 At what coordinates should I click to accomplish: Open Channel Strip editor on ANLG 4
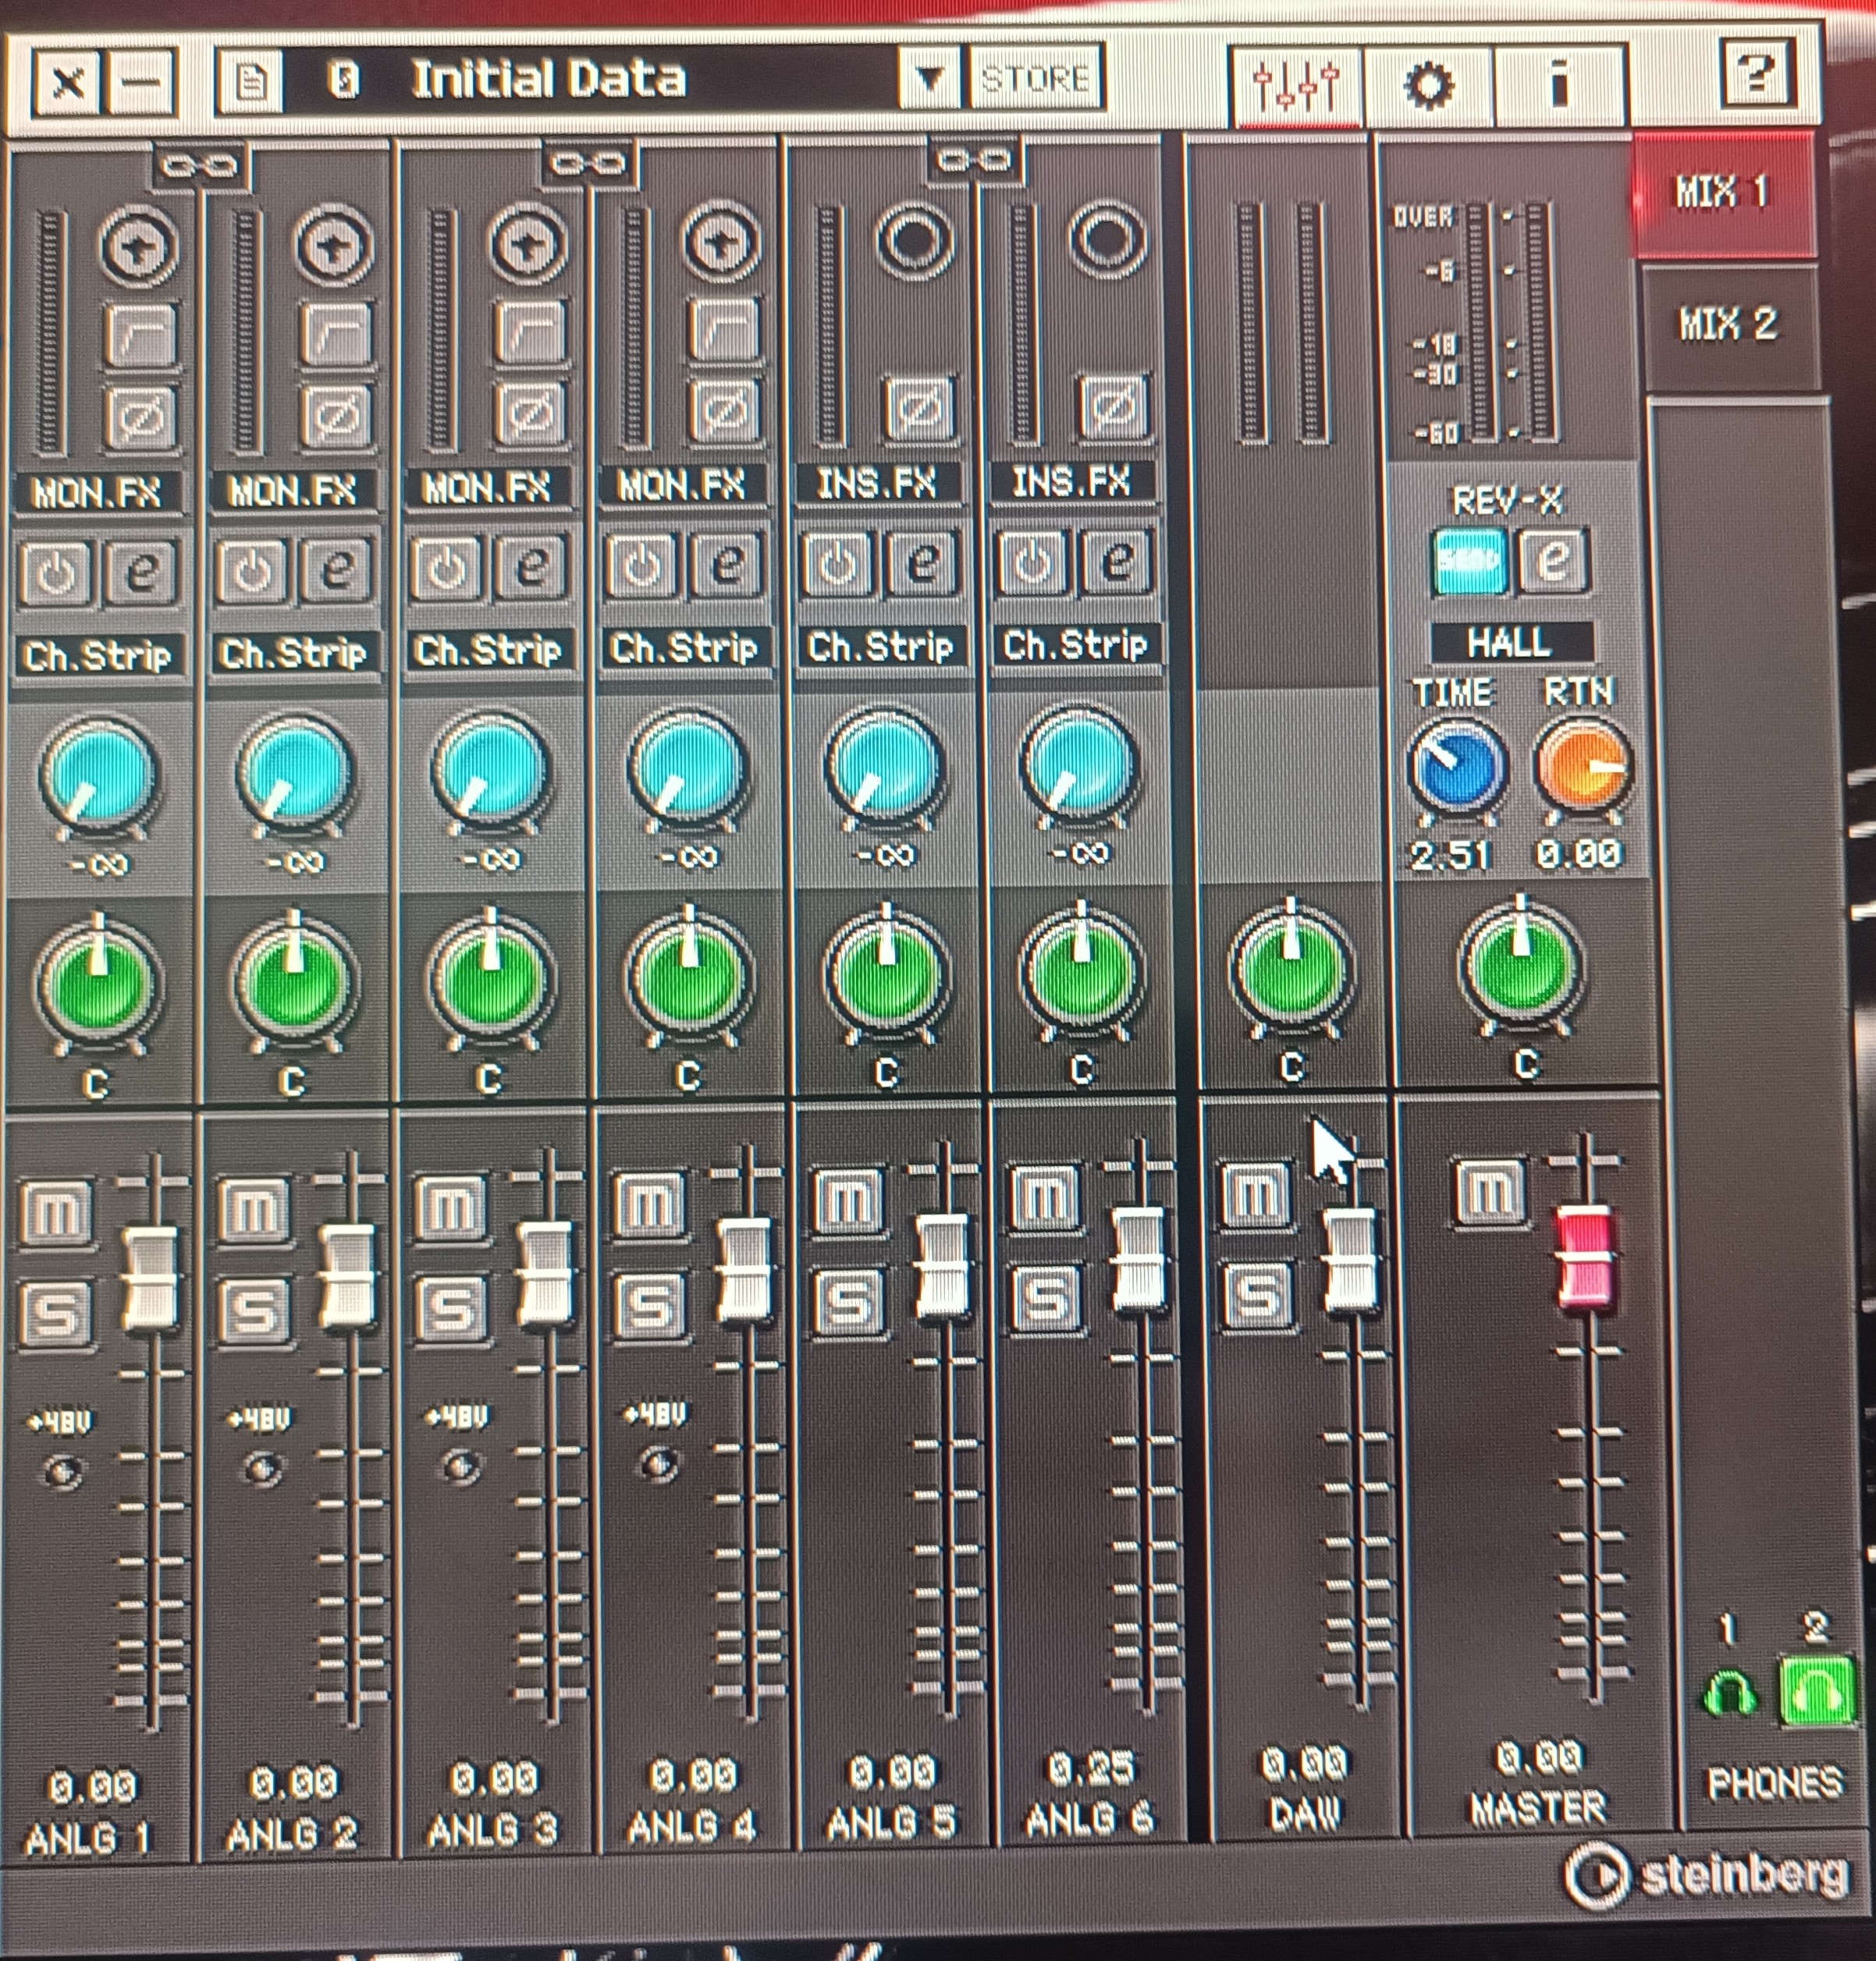[x=727, y=565]
